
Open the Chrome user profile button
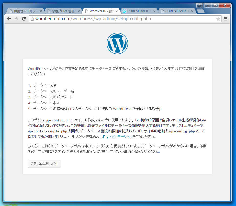click(x=200, y=6)
